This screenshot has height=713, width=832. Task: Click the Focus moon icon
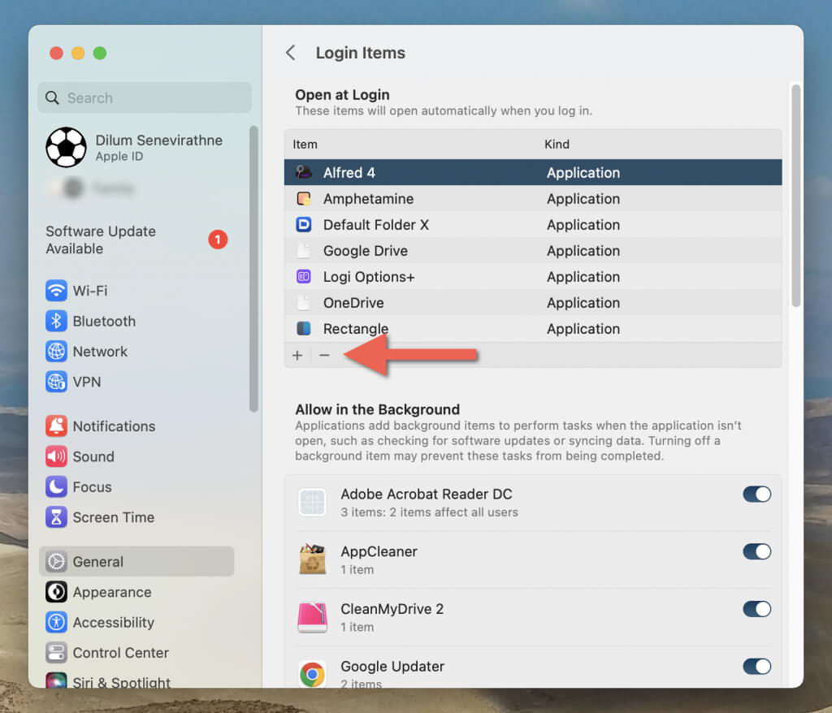56,486
